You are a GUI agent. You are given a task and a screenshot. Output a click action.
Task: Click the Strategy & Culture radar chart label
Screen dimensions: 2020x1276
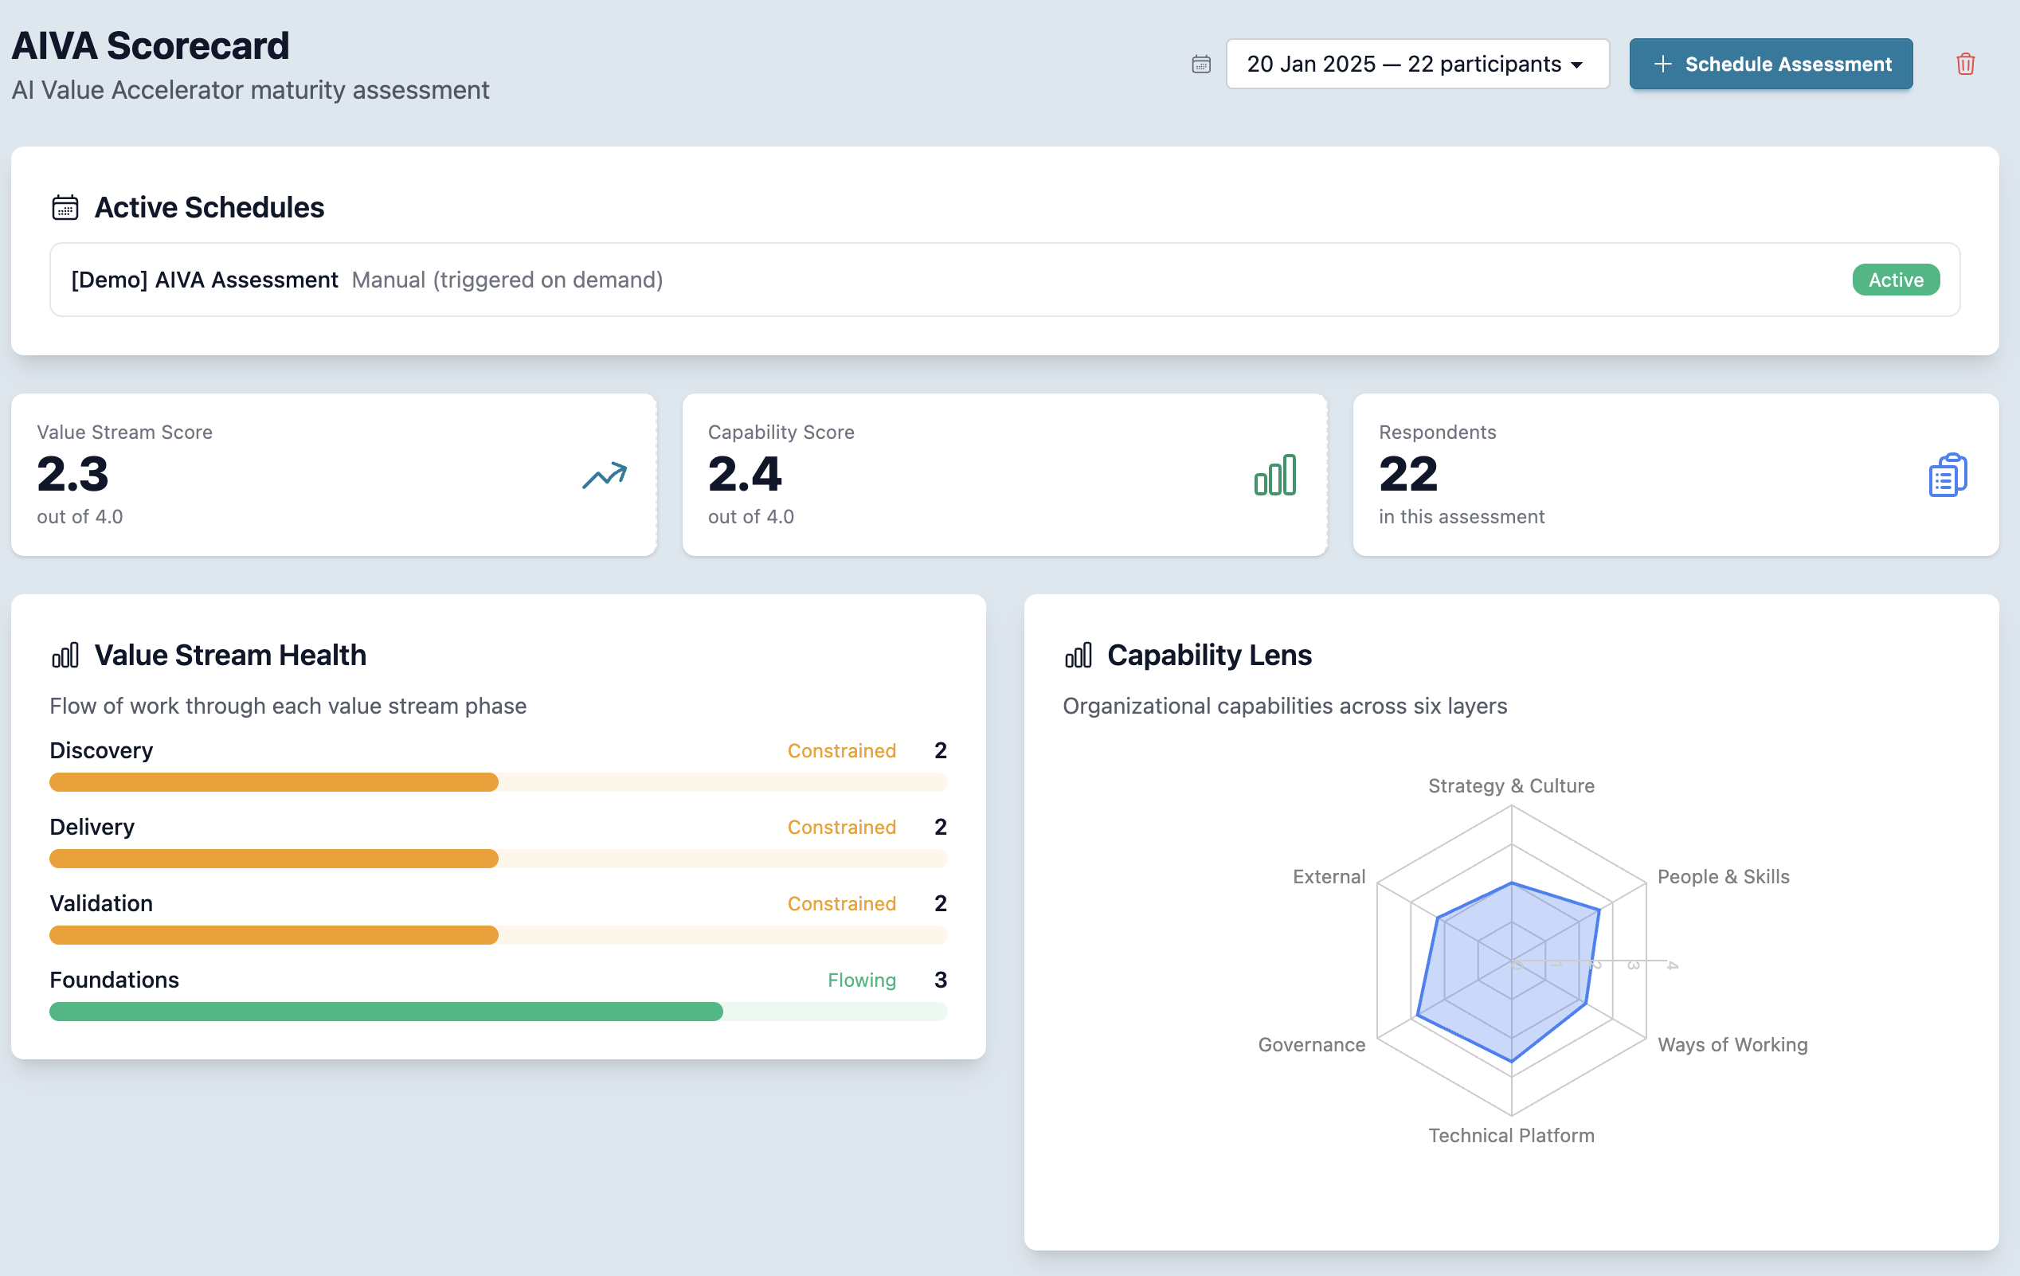1511,785
